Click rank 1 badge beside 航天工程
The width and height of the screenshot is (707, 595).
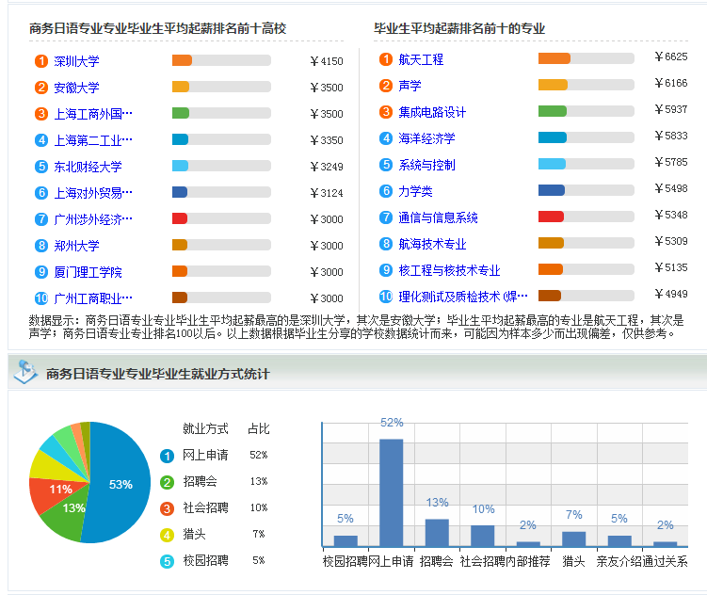click(x=386, y=59)
